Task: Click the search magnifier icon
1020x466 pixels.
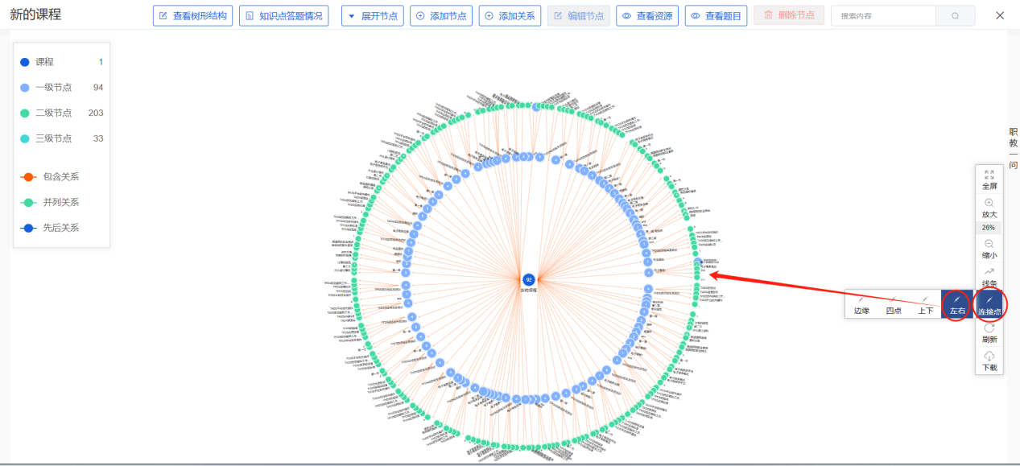Action: (x=955, y=16)
